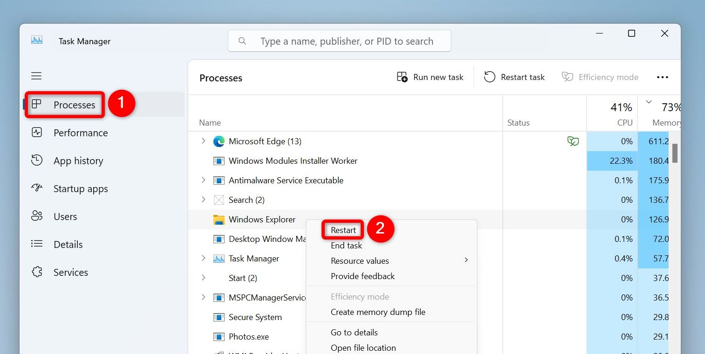Click the Restart task button
This screenshot has height=354, width=705.
coord(514,77)
